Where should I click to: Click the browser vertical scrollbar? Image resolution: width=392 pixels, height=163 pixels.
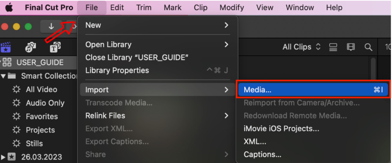(x=373, y=69)
